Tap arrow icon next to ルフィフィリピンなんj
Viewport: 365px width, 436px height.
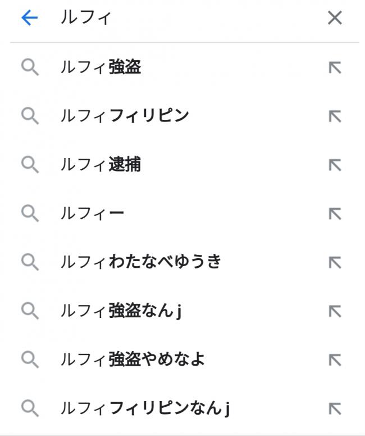pos(335,409)
